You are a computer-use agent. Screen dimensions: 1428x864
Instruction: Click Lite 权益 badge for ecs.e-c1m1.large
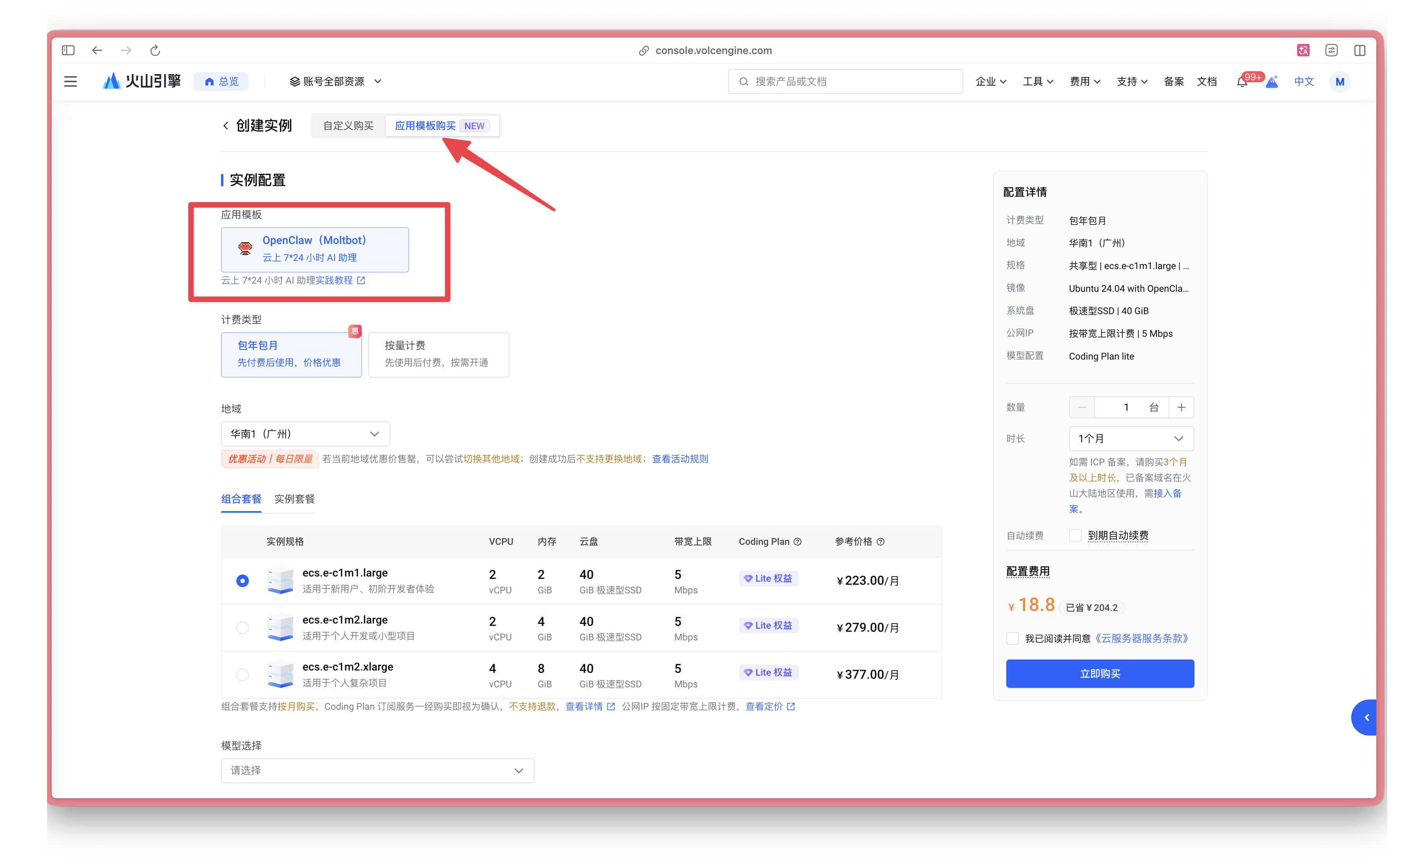768,578
